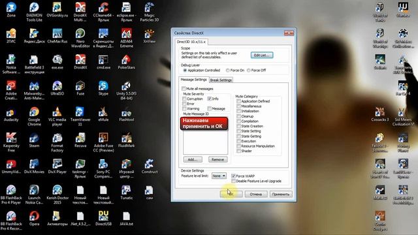Click the Opera browser icon
Screen dimensions: 418x235
click(34, 219)
